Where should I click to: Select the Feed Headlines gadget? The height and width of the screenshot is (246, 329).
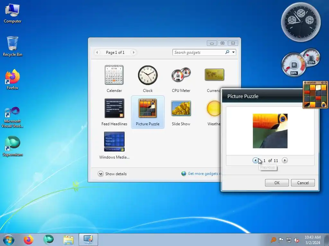[114, 112]
